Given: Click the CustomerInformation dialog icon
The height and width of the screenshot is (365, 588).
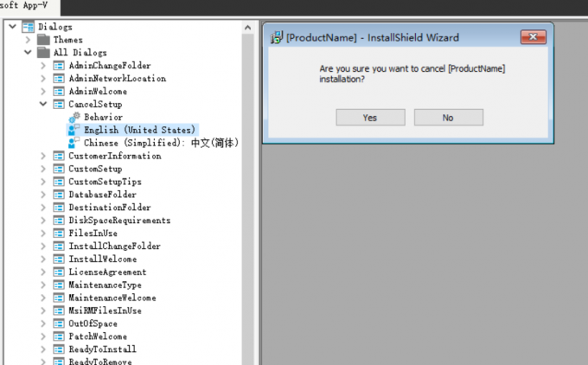Looking at the screenshot, I should click(x=59, y=156).
